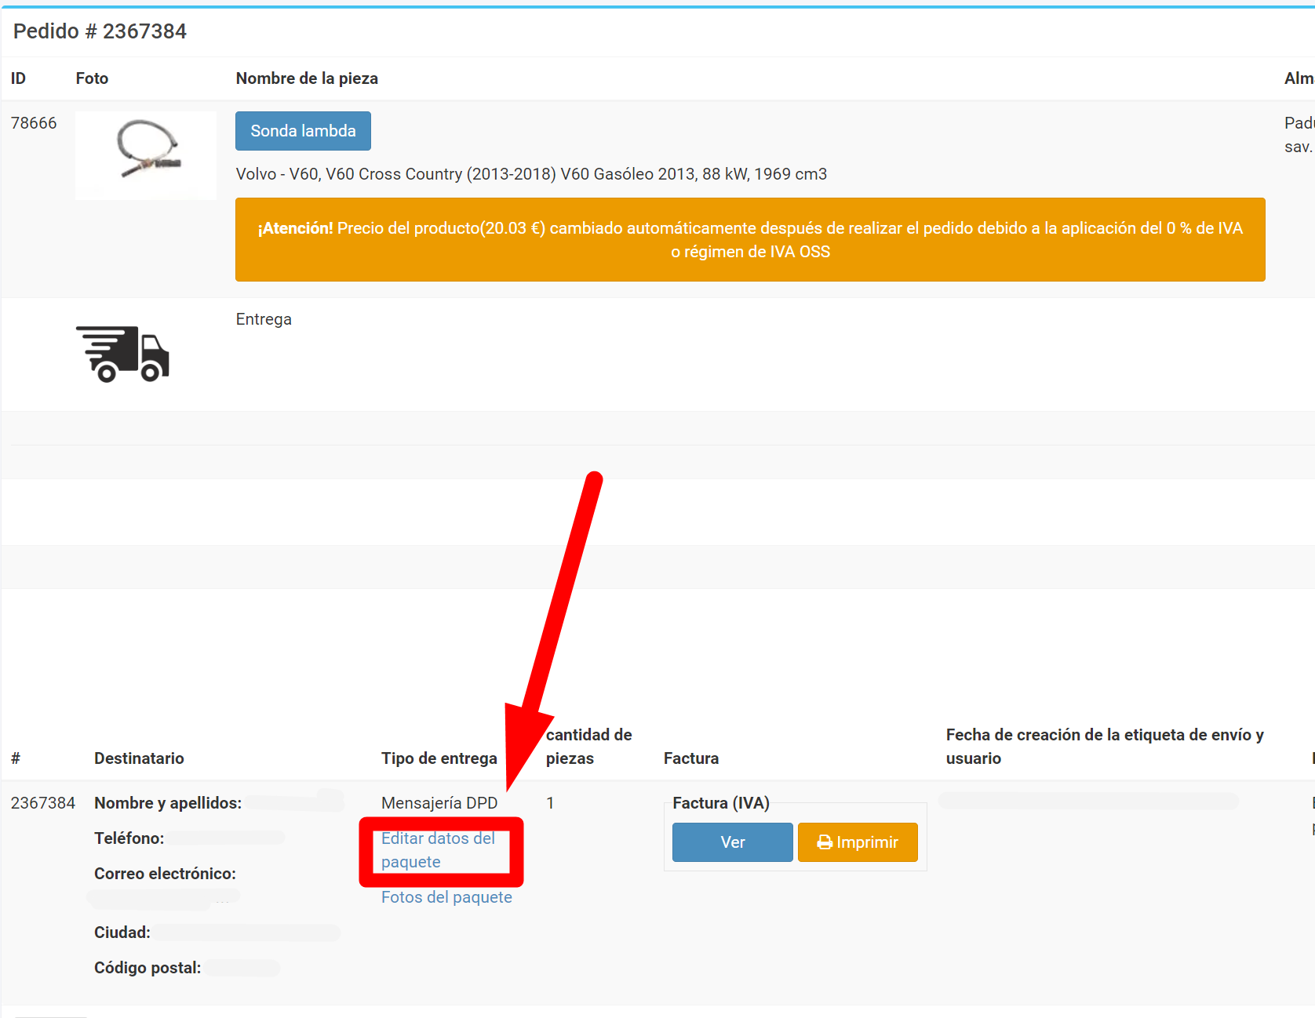The height and width of the screenshot is (1018, 1315).
Task: Print invoice with the Imprimir button
Action: pos(858,842)
